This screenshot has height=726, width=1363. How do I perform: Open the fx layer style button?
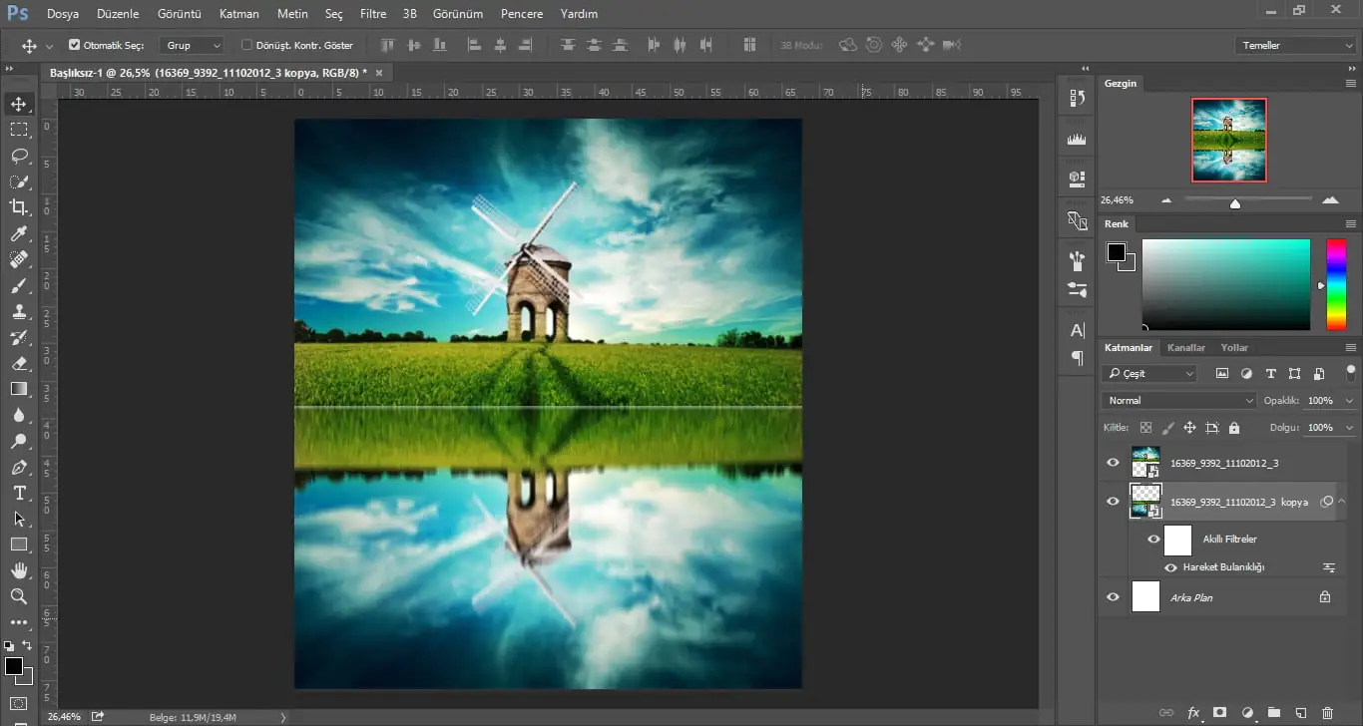click(x=1193, y=713)
